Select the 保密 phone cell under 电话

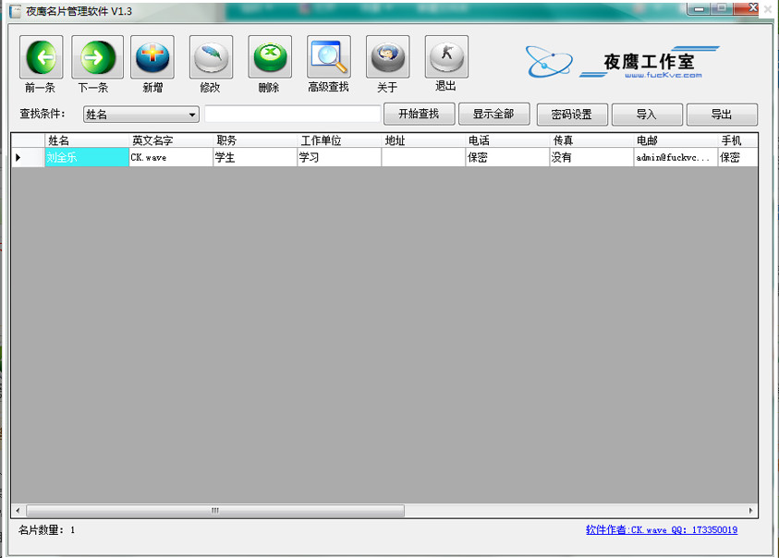[507, 157]
